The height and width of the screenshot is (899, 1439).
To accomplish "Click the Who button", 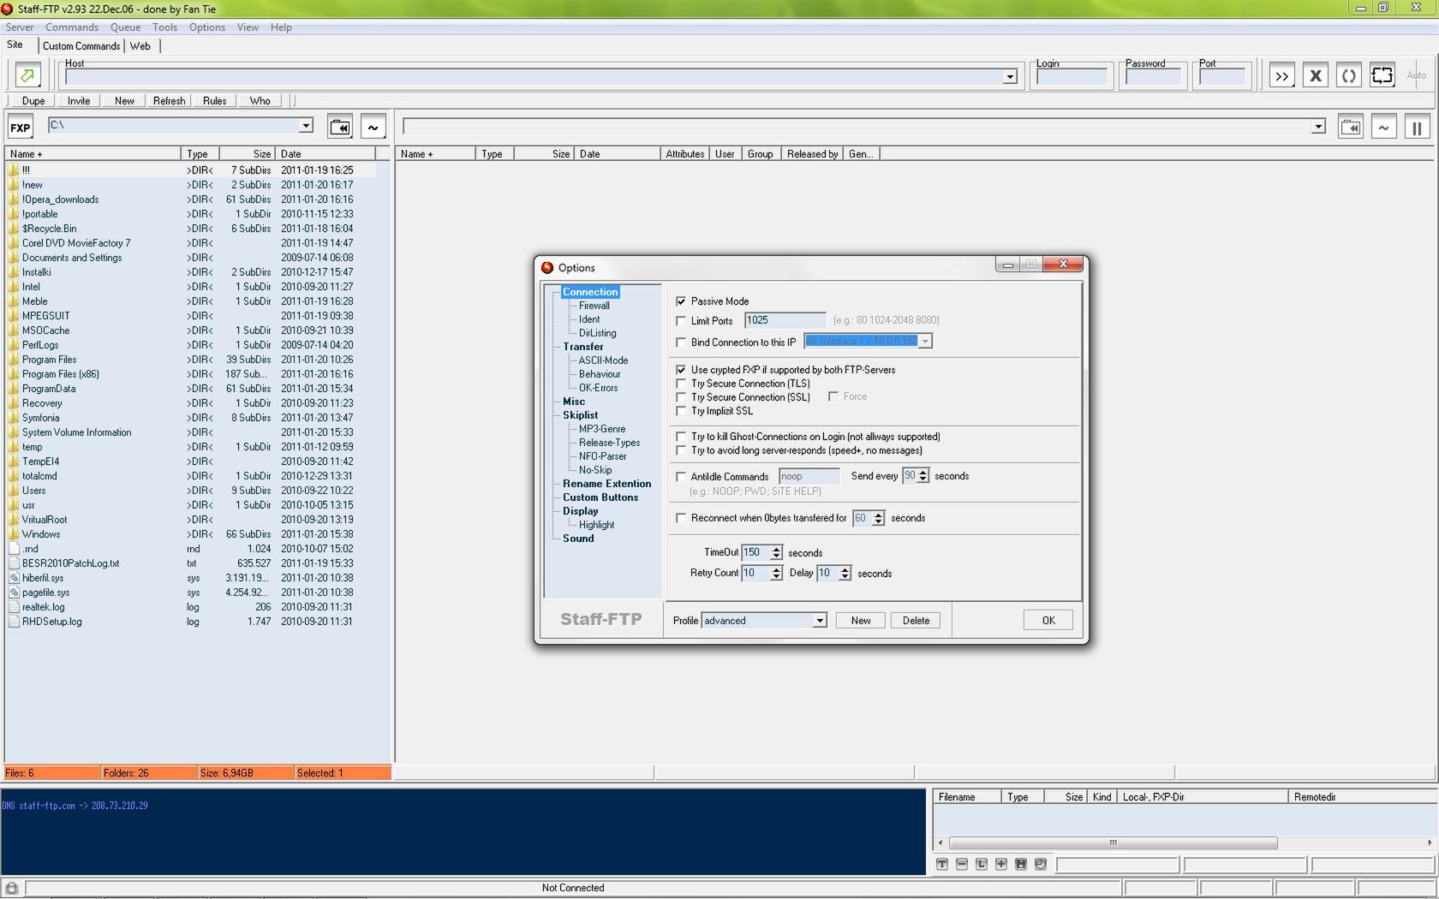I will pos(260,101).
